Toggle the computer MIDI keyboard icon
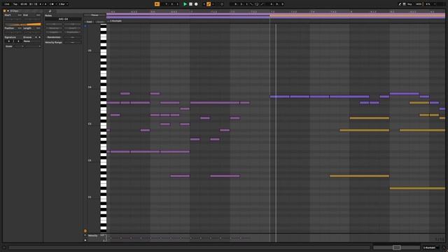Screen dimensions: 448x252 [405, 4]
